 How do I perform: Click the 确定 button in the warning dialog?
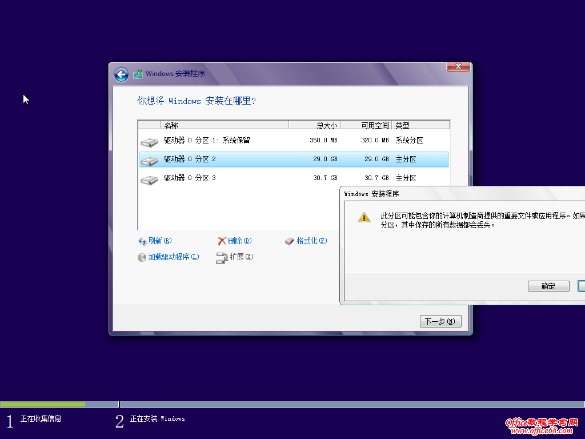[x=548, y=286]
